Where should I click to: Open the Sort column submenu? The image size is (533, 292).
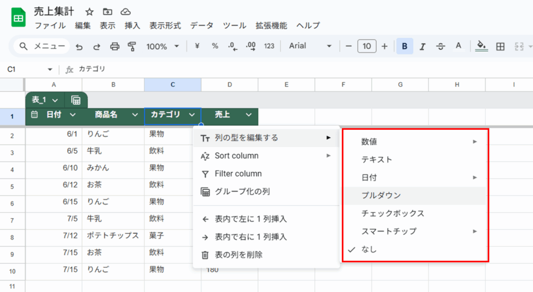pyautogui.click(x=266, y=156)
